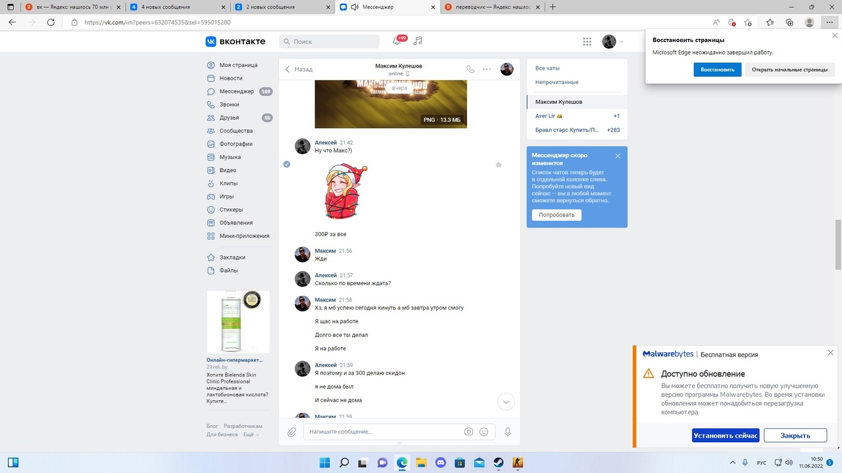The height and width of the screenshot is (473, 842).
Task: Mark the message as important with star
Action: [x=498, y=165]
